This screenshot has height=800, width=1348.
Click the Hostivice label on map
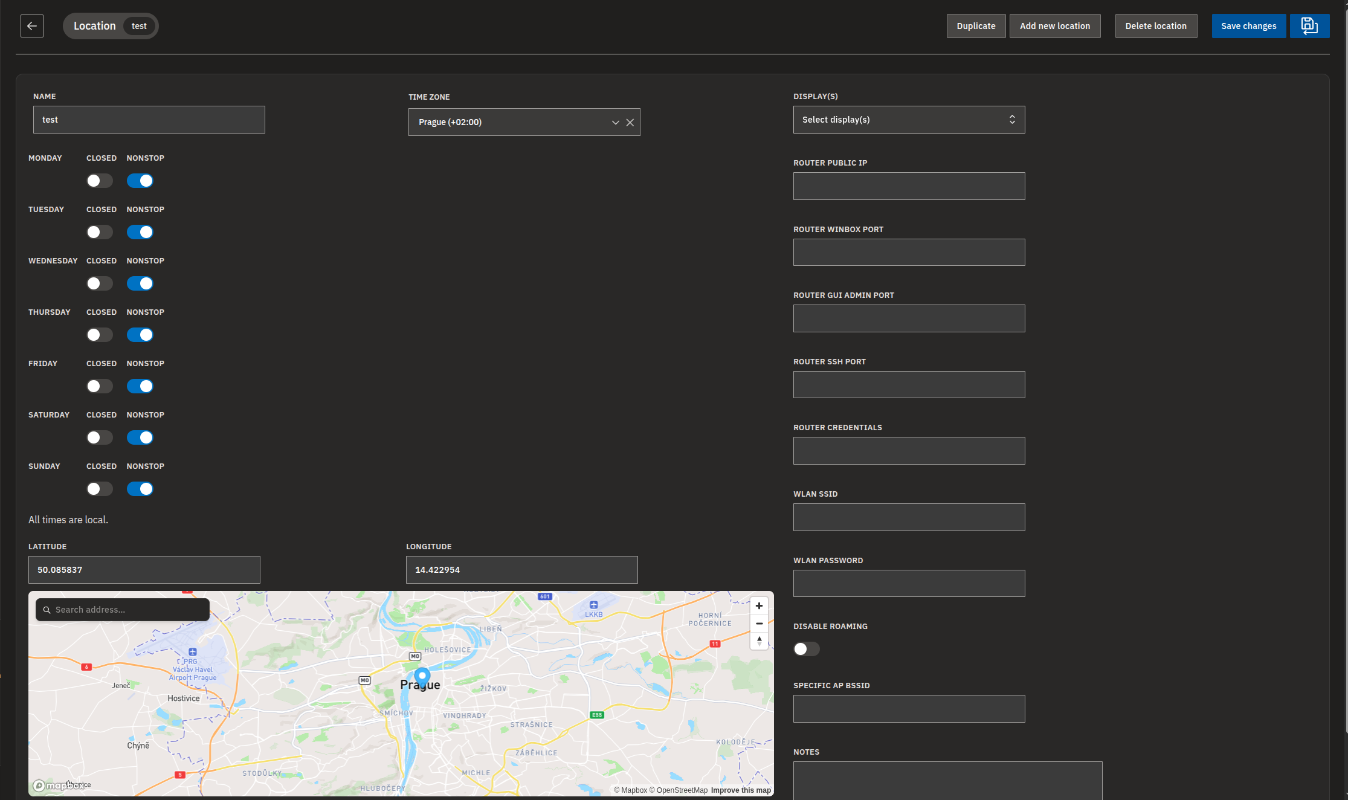(x=184, y=698)
